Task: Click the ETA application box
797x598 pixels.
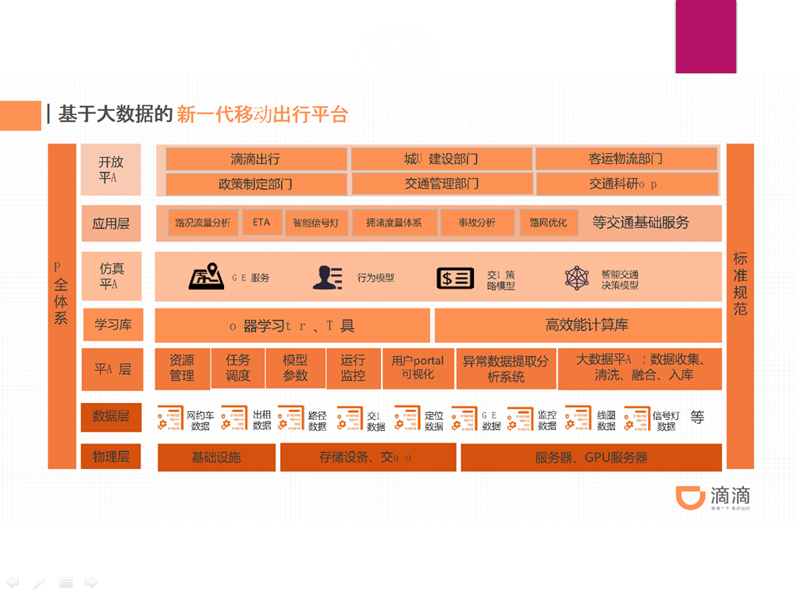Action: click(262, 222)
